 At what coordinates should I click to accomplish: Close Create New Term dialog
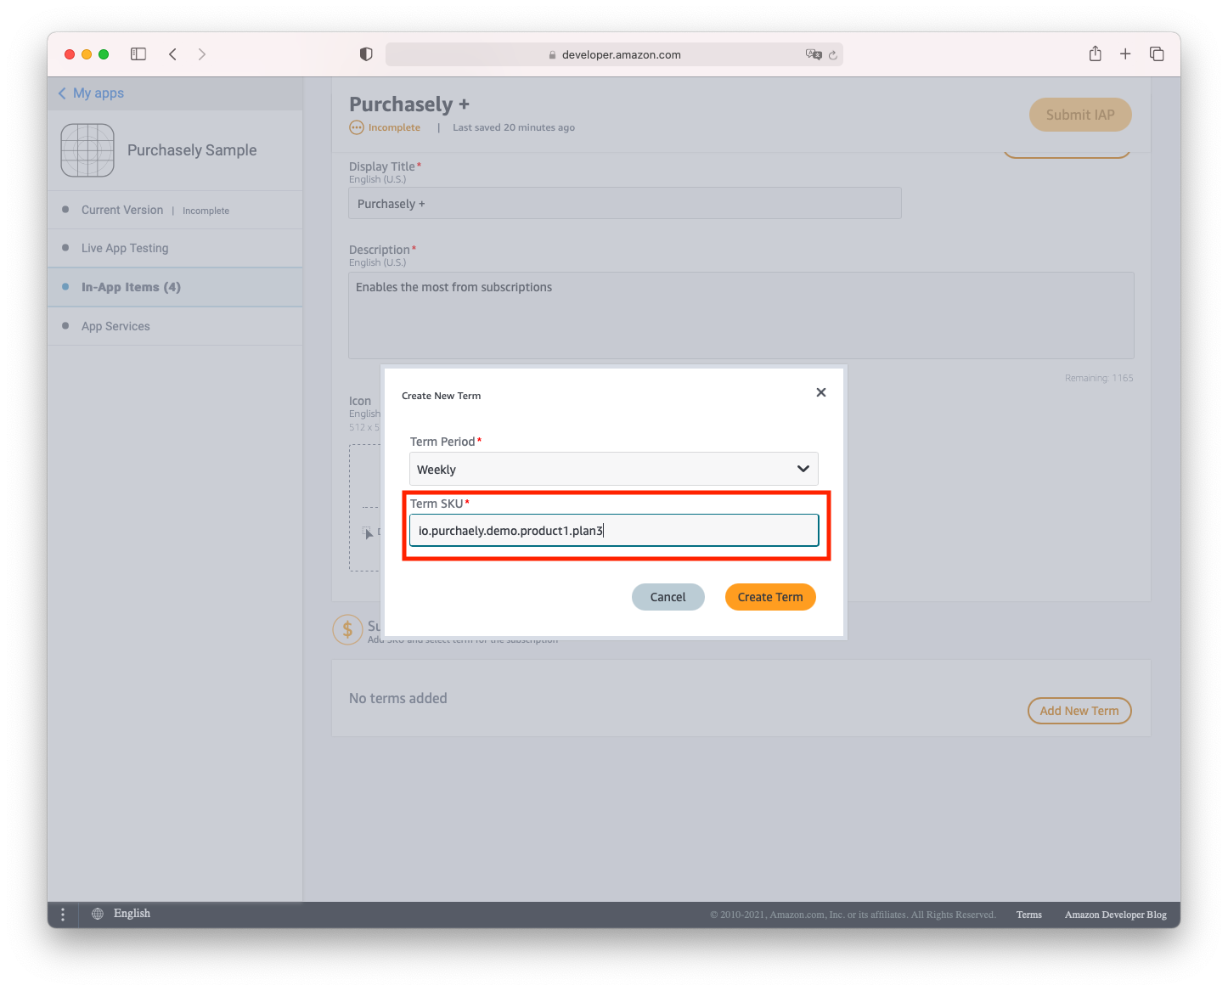click(x=821, y=392)
